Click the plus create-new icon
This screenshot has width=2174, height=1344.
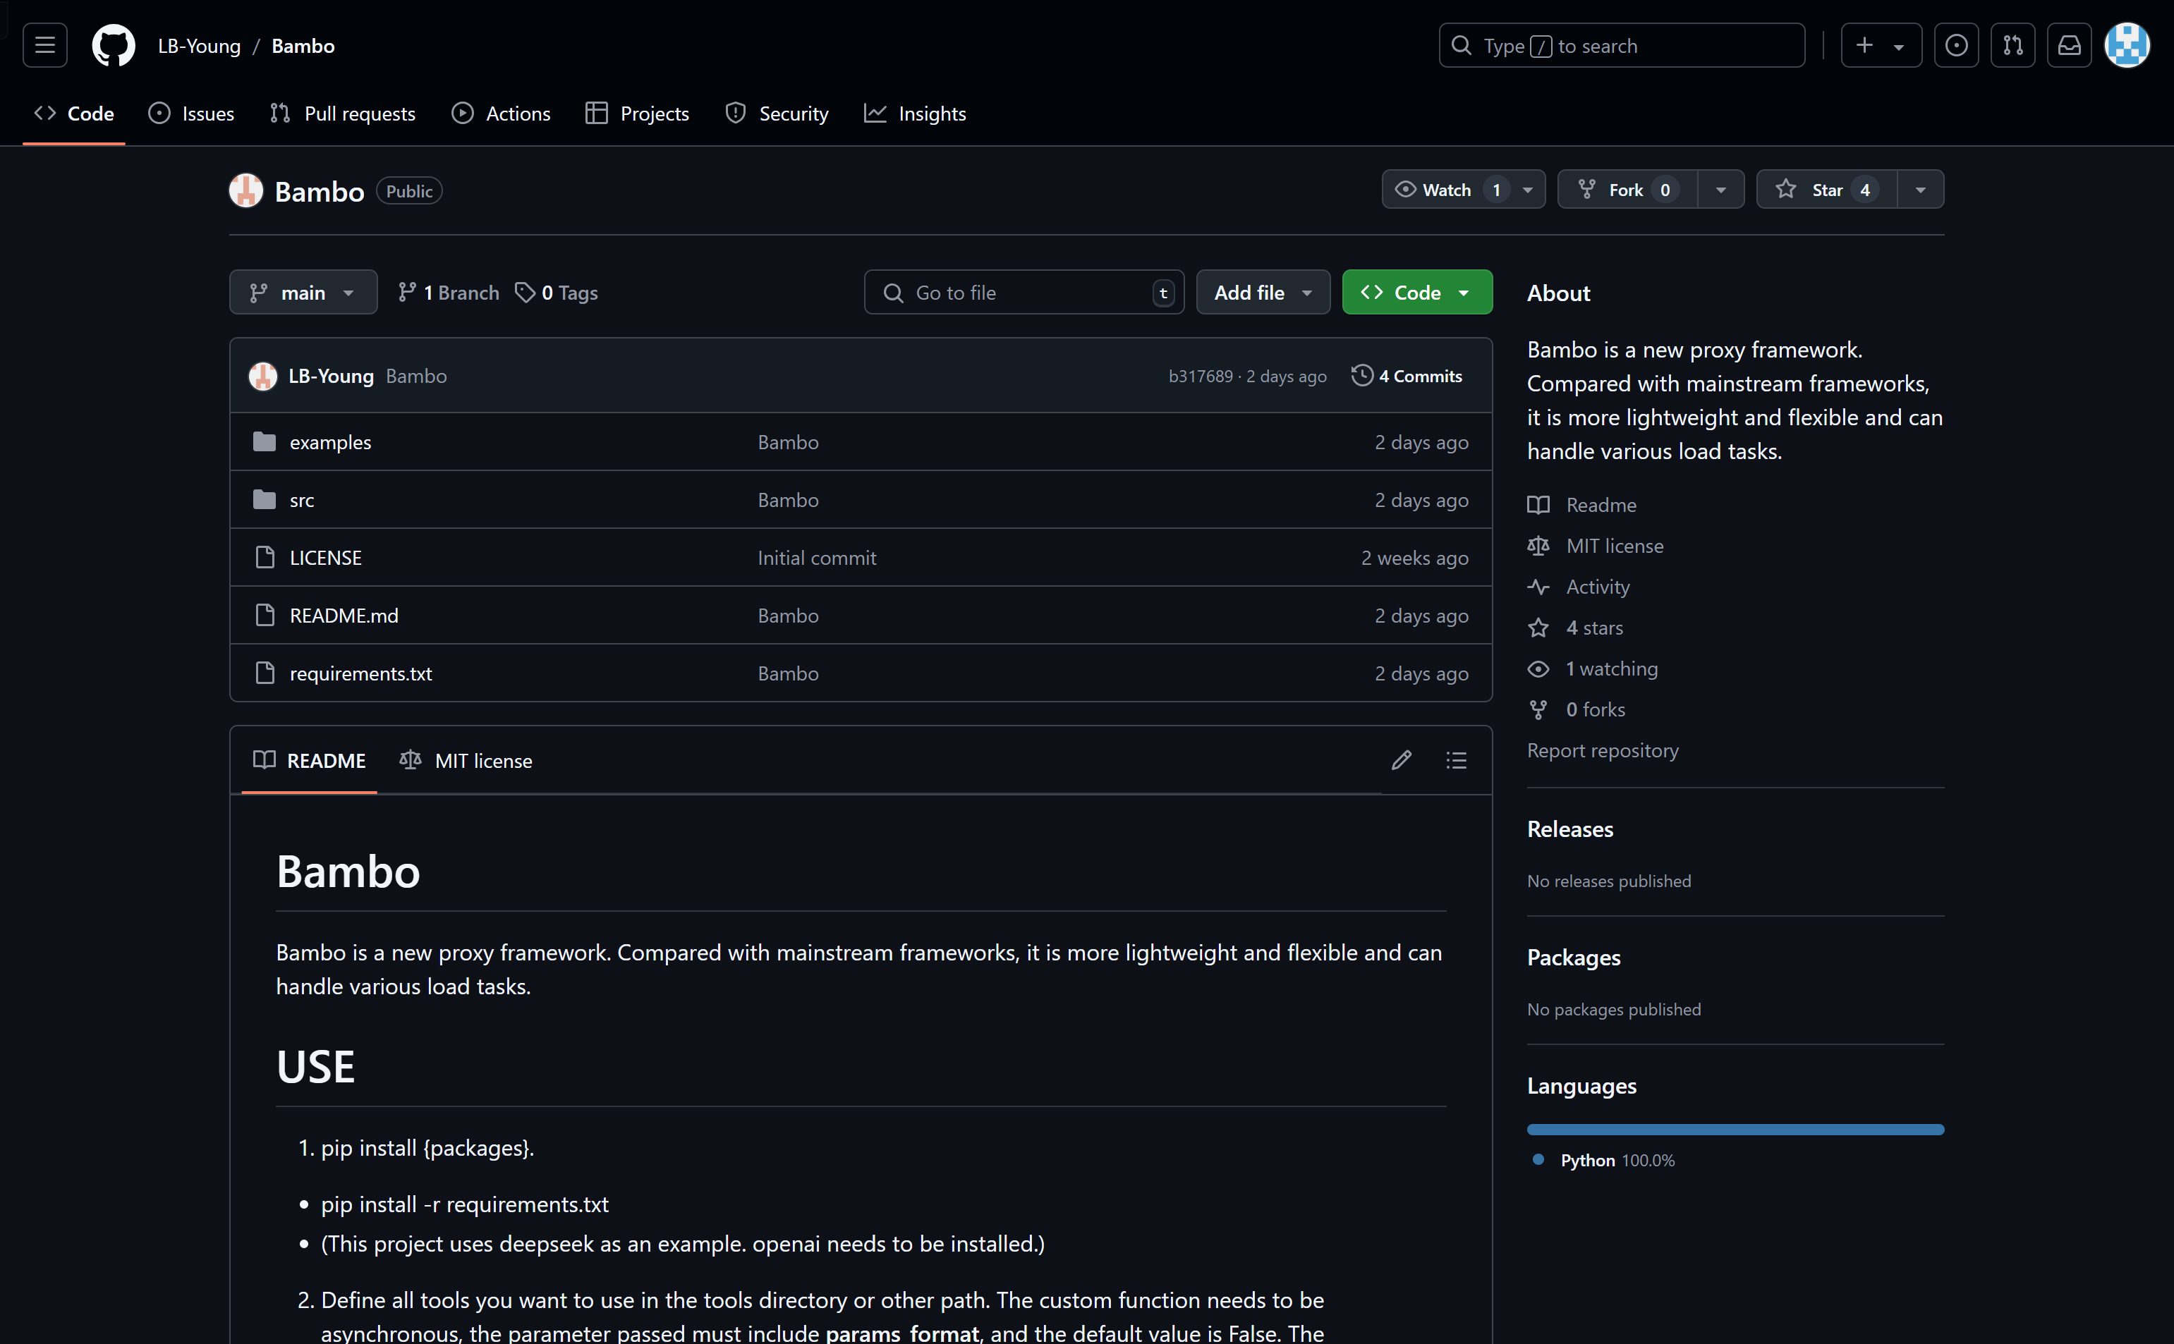[x=1864, y=45]
